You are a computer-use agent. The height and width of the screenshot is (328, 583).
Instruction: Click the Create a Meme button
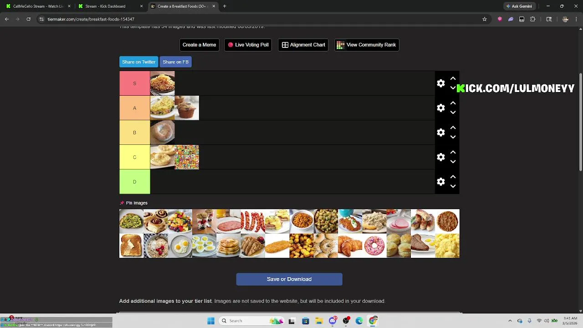click(199, 45)
